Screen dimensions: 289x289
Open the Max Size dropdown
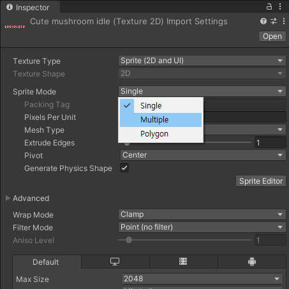pyautogui.click(x=202, y=279)
